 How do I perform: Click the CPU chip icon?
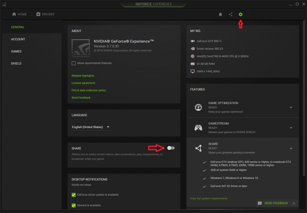coord(192,56)
